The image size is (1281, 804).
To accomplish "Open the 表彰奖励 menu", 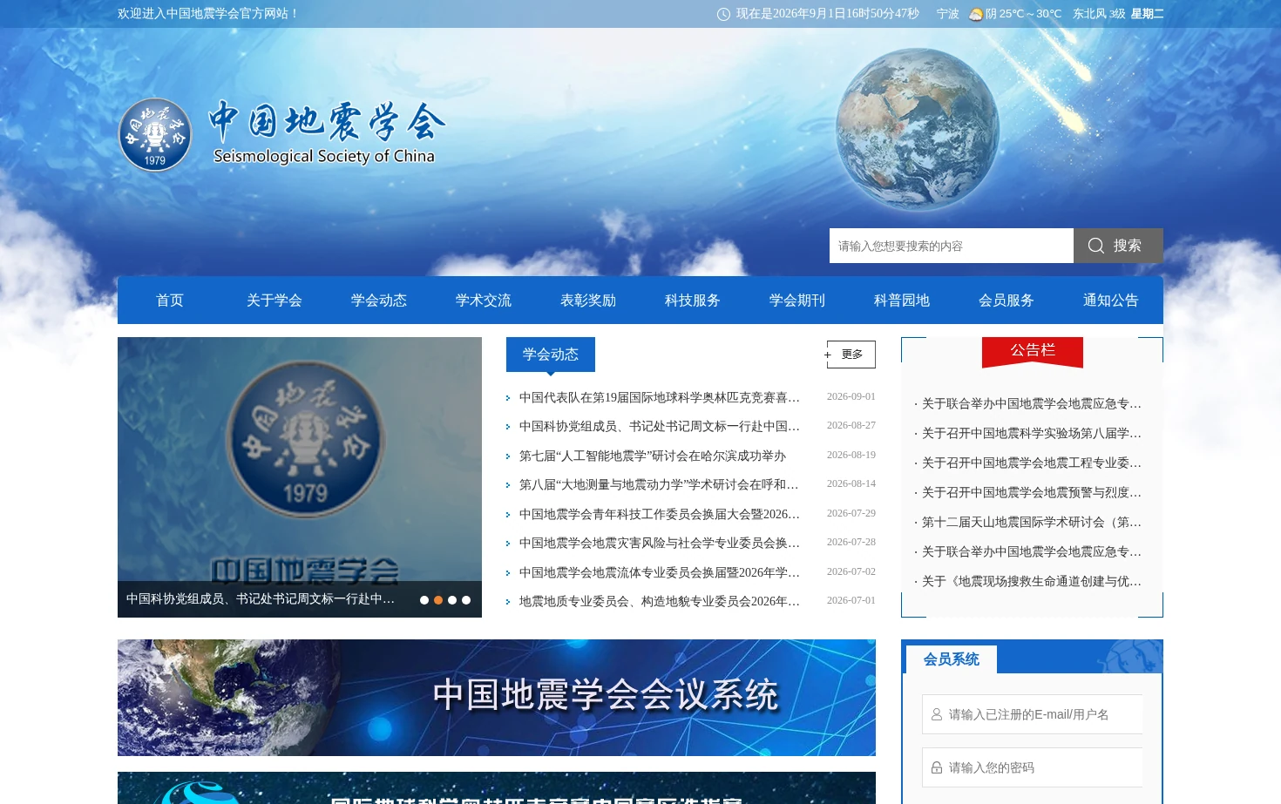I will point(588,301).
